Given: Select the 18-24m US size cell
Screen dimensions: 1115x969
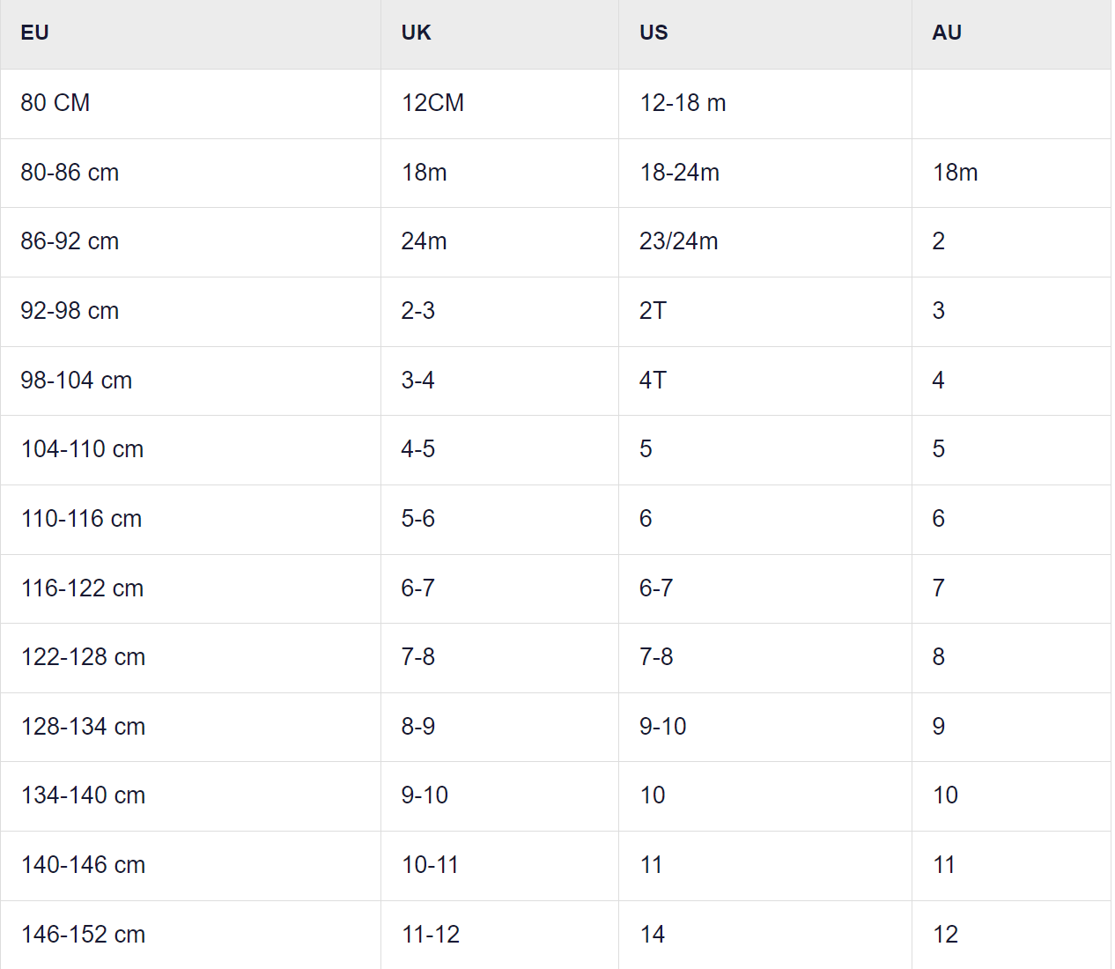Looking at the screenshot, I should 679,173.
